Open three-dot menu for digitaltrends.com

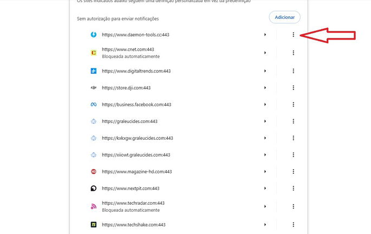[293, 70]
